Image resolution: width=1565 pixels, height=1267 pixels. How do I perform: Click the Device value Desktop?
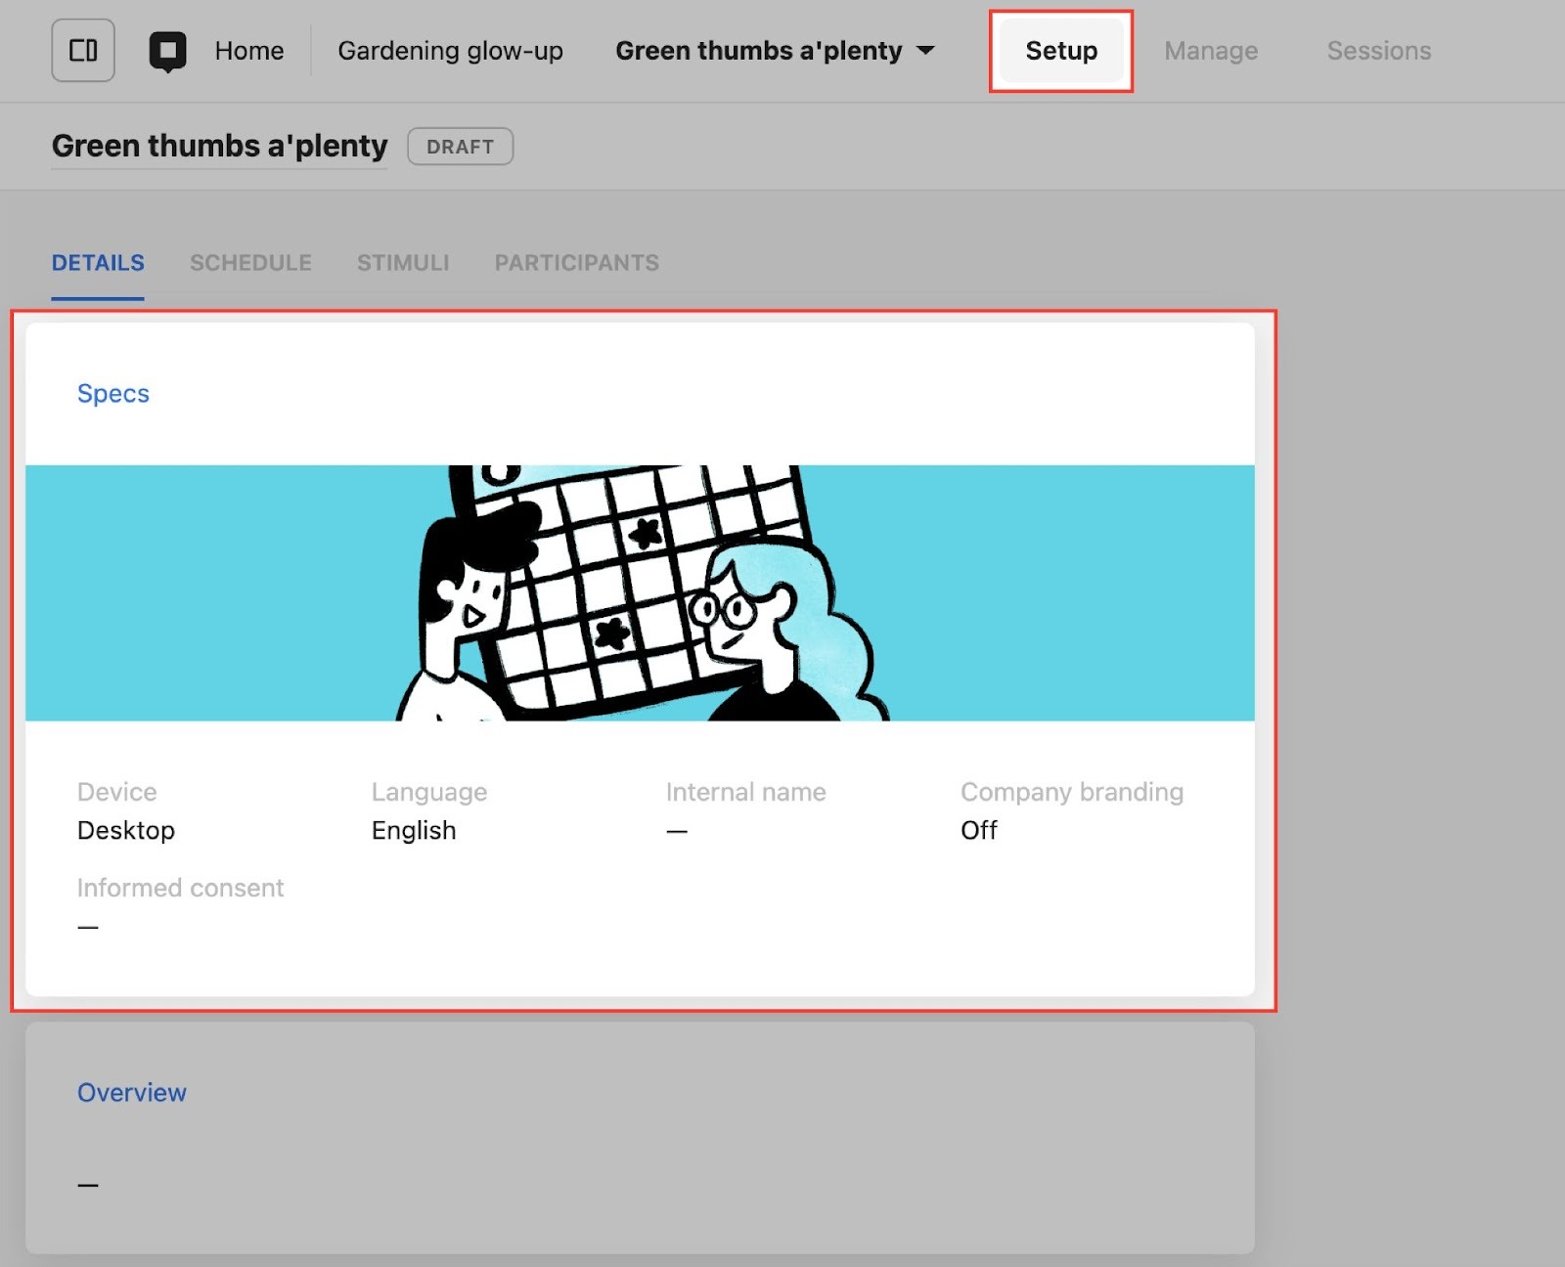pos(126,830)
